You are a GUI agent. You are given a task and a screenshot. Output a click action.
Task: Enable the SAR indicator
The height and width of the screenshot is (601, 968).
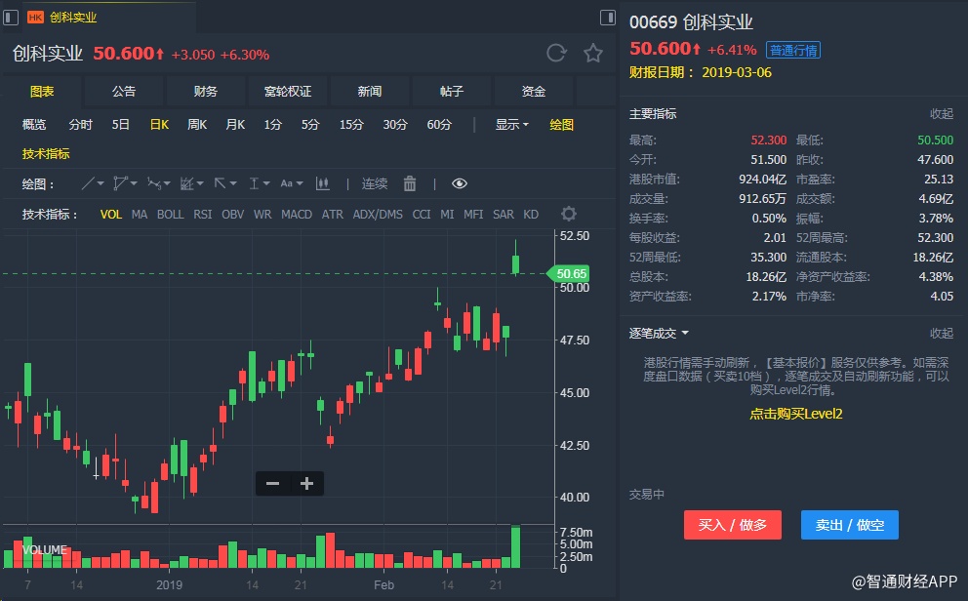504,214
